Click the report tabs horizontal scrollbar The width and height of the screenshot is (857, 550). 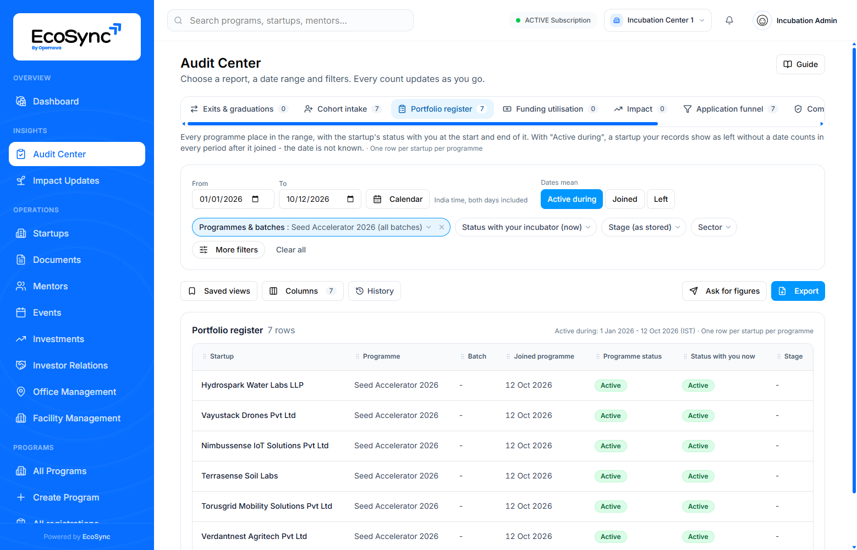tap(422, 124)
